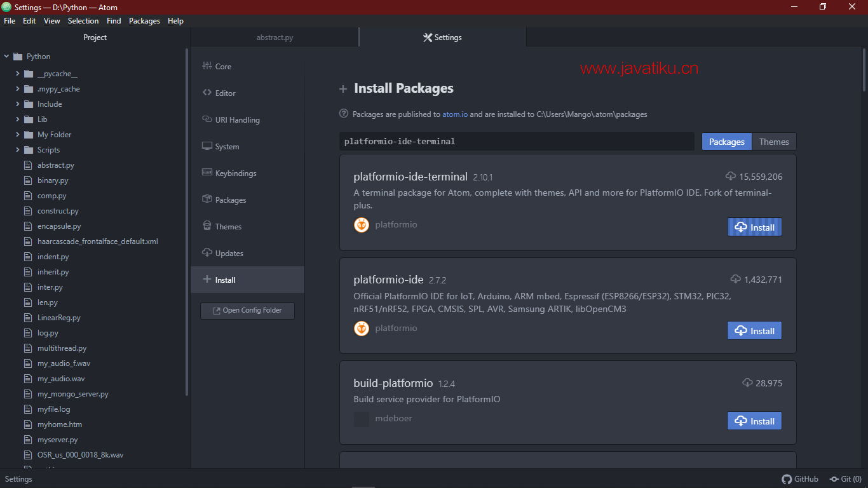The height and width of the screenshot is (488, 868).
Task: Click the my_audio.wav file icon
Action: coord(27,379)
